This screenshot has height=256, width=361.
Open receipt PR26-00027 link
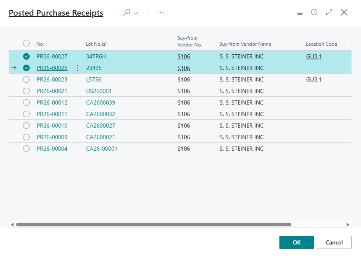[52, 56]
